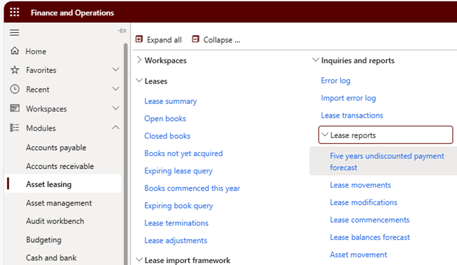Click the Expand all button

click(158, 40)
